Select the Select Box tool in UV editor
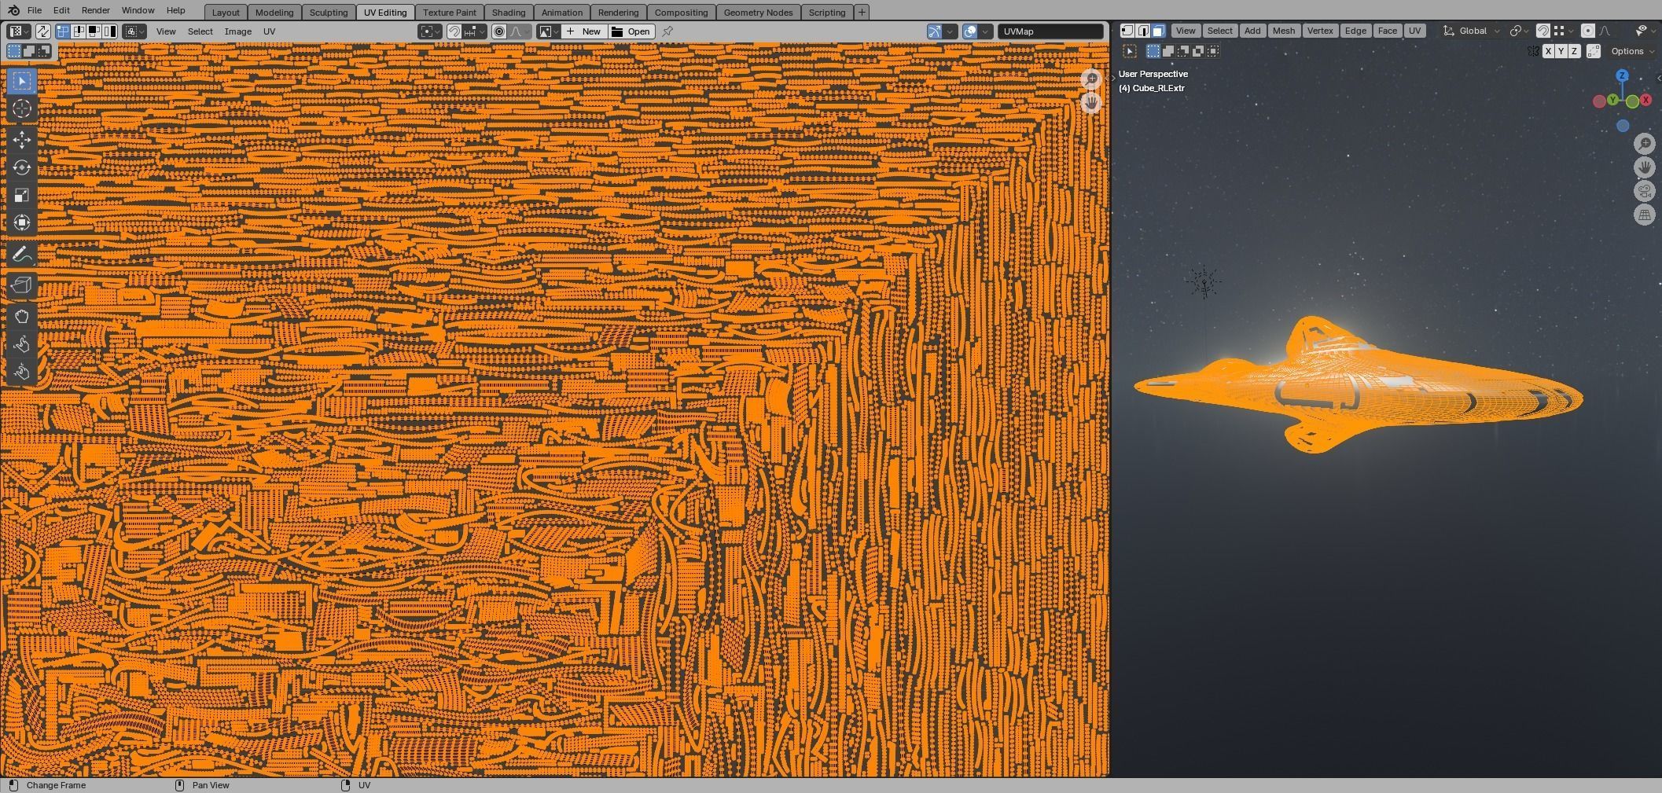This screenshot has height=793, width=1662. tap(22, 81)
